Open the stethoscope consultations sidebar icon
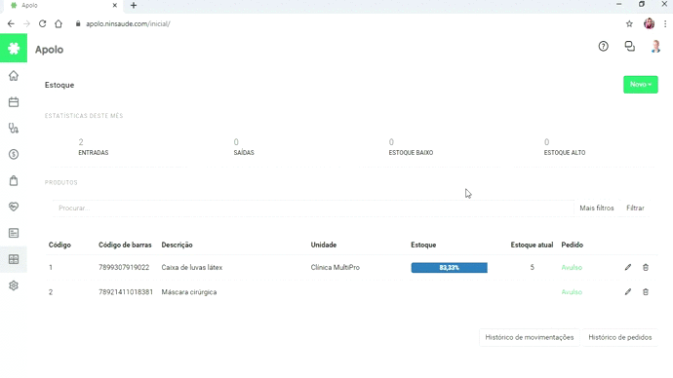 (x=14, y=129)
